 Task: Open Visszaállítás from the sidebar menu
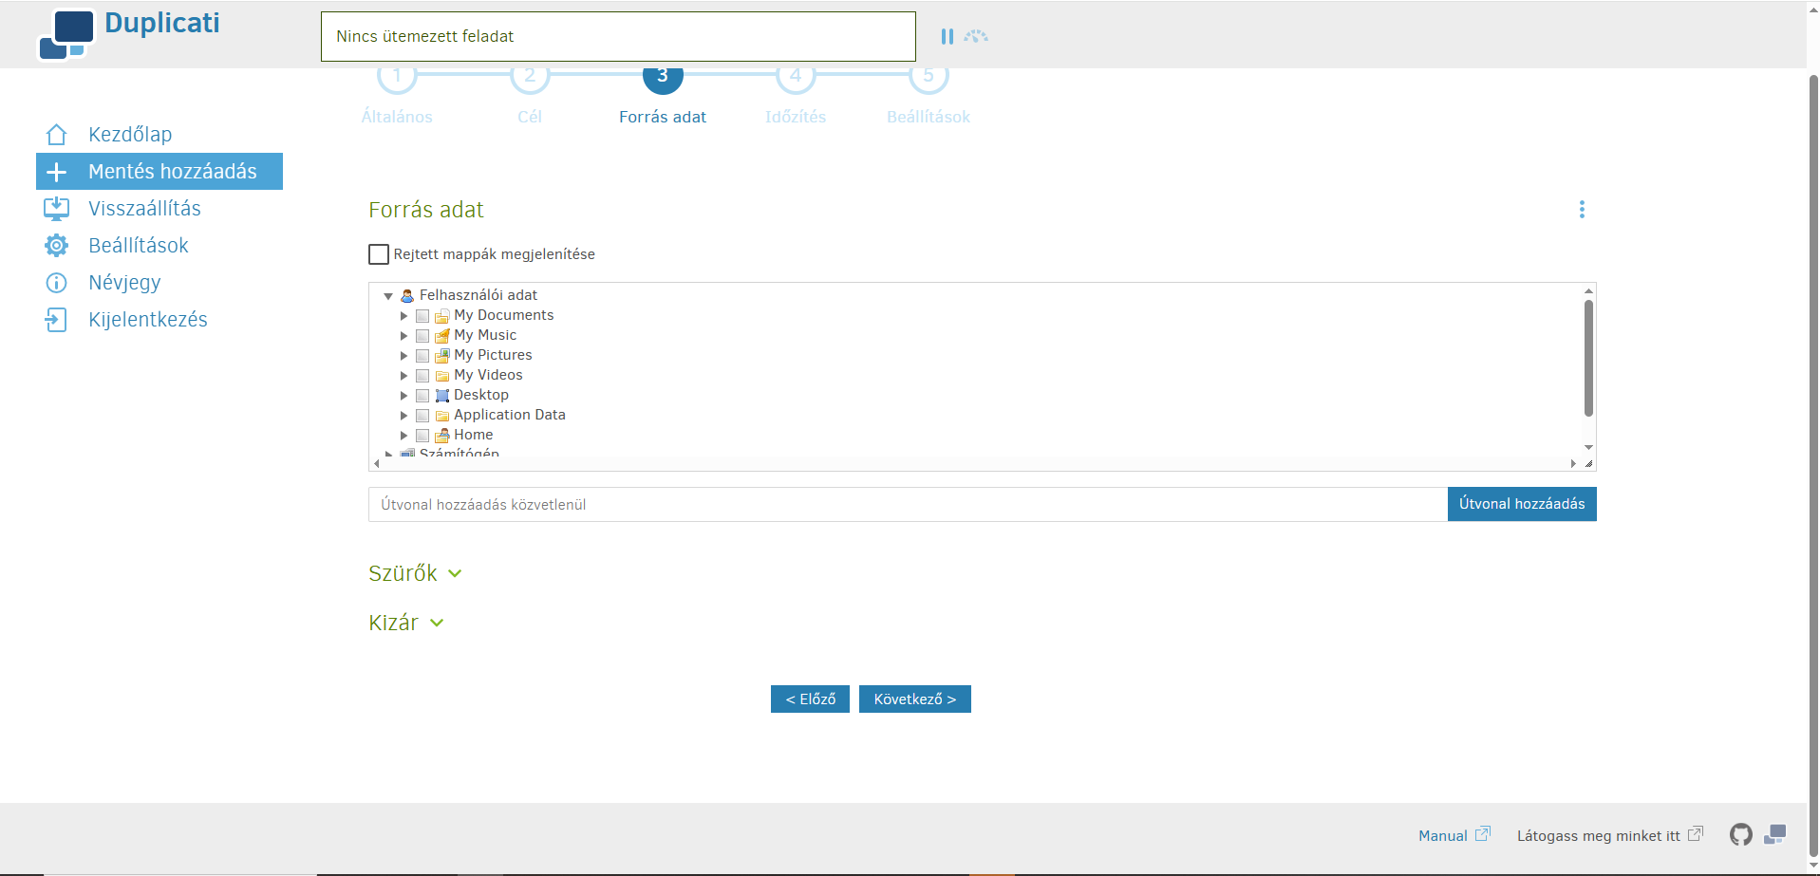(x=144, y=209)
